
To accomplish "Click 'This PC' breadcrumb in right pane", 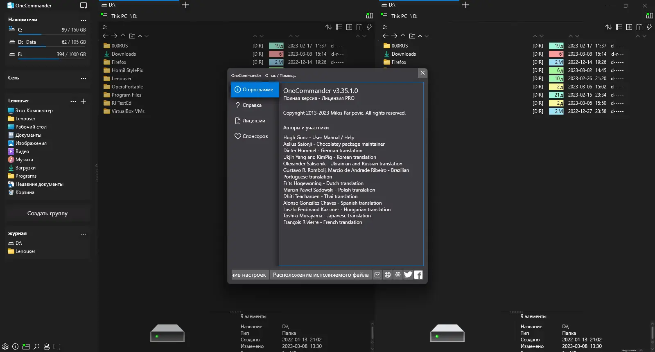I will [x=399, y=16].
